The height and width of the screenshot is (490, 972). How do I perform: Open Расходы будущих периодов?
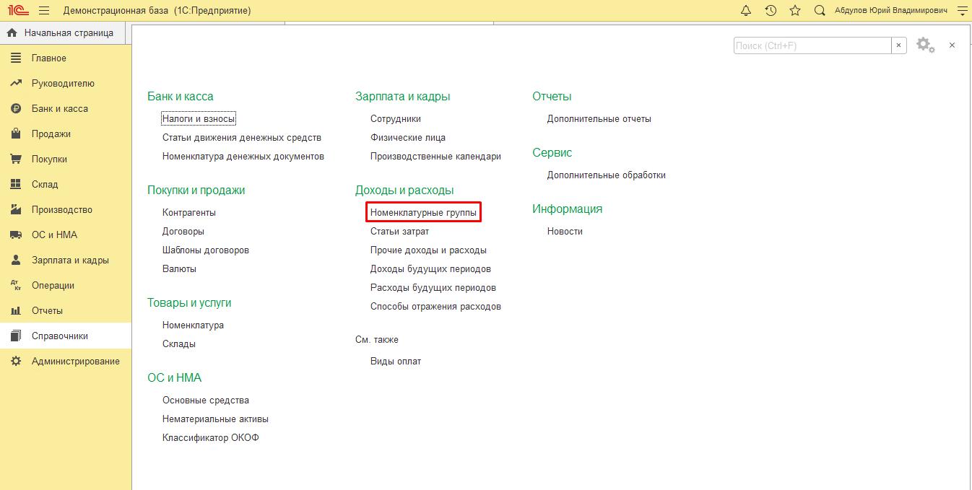[433, 287]
